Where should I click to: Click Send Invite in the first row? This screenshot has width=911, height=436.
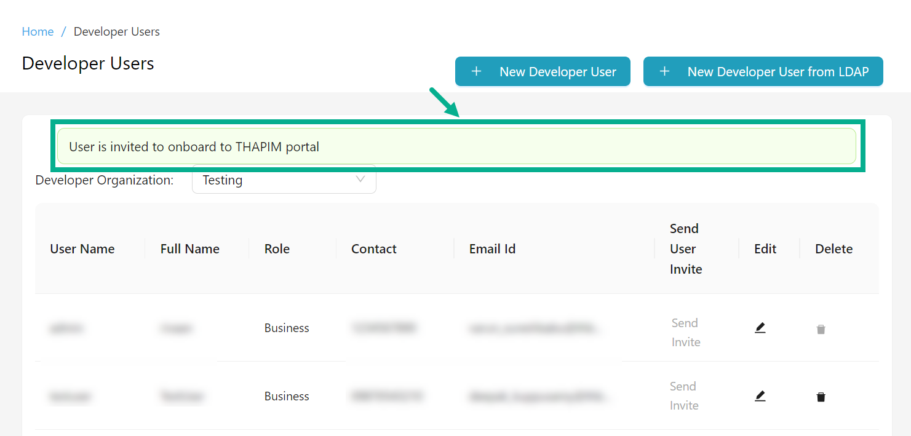[685, 332]
